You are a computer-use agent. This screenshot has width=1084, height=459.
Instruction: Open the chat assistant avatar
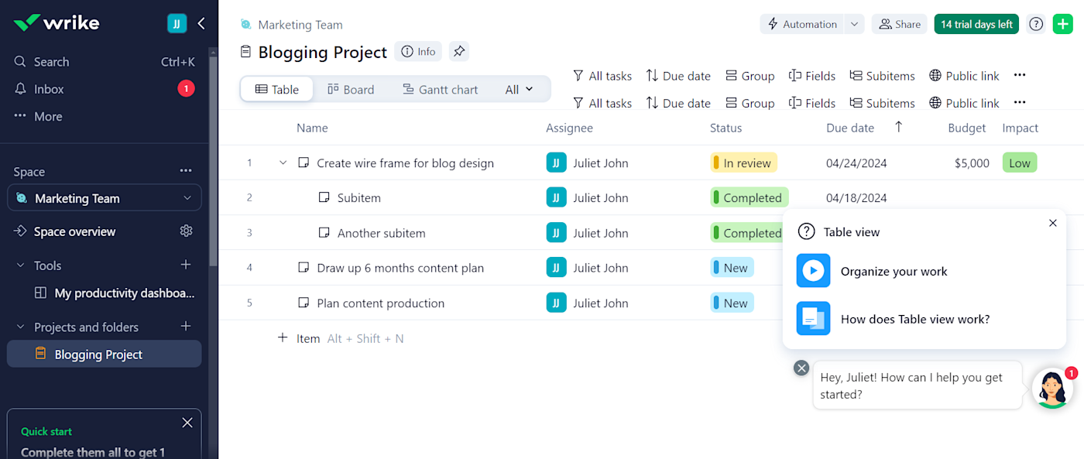coord(1052,389)
